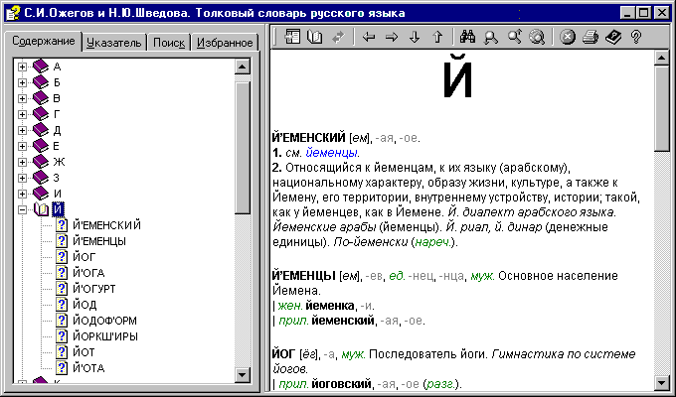Click the up arrow navigation icon
The height and width of the screenshot is (397, 676).
pos(436,37)
